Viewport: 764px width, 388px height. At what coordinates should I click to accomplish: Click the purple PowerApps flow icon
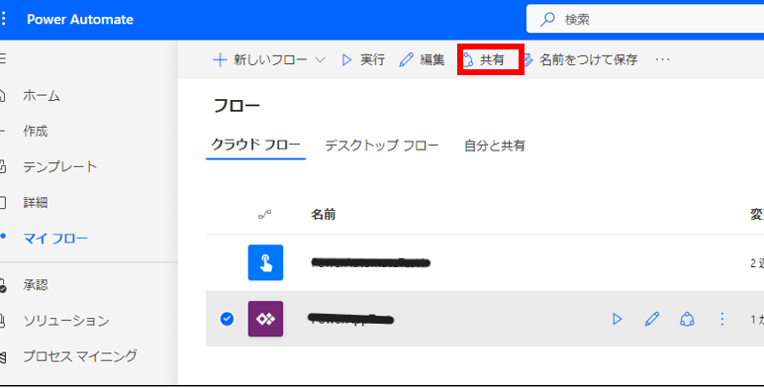coord(265,319)
